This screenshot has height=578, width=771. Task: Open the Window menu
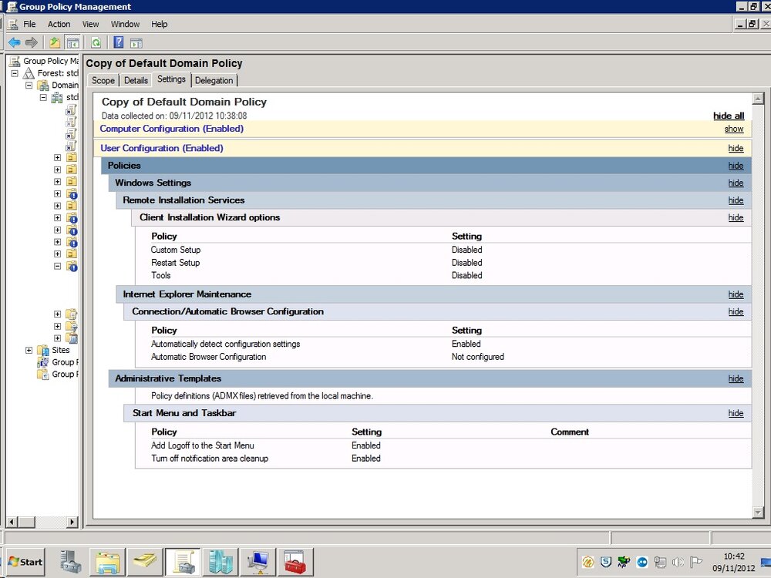coord(125,24)
